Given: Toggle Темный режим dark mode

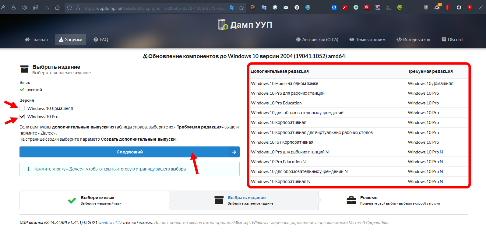Looking at the screenshot, I should (368, 40).
